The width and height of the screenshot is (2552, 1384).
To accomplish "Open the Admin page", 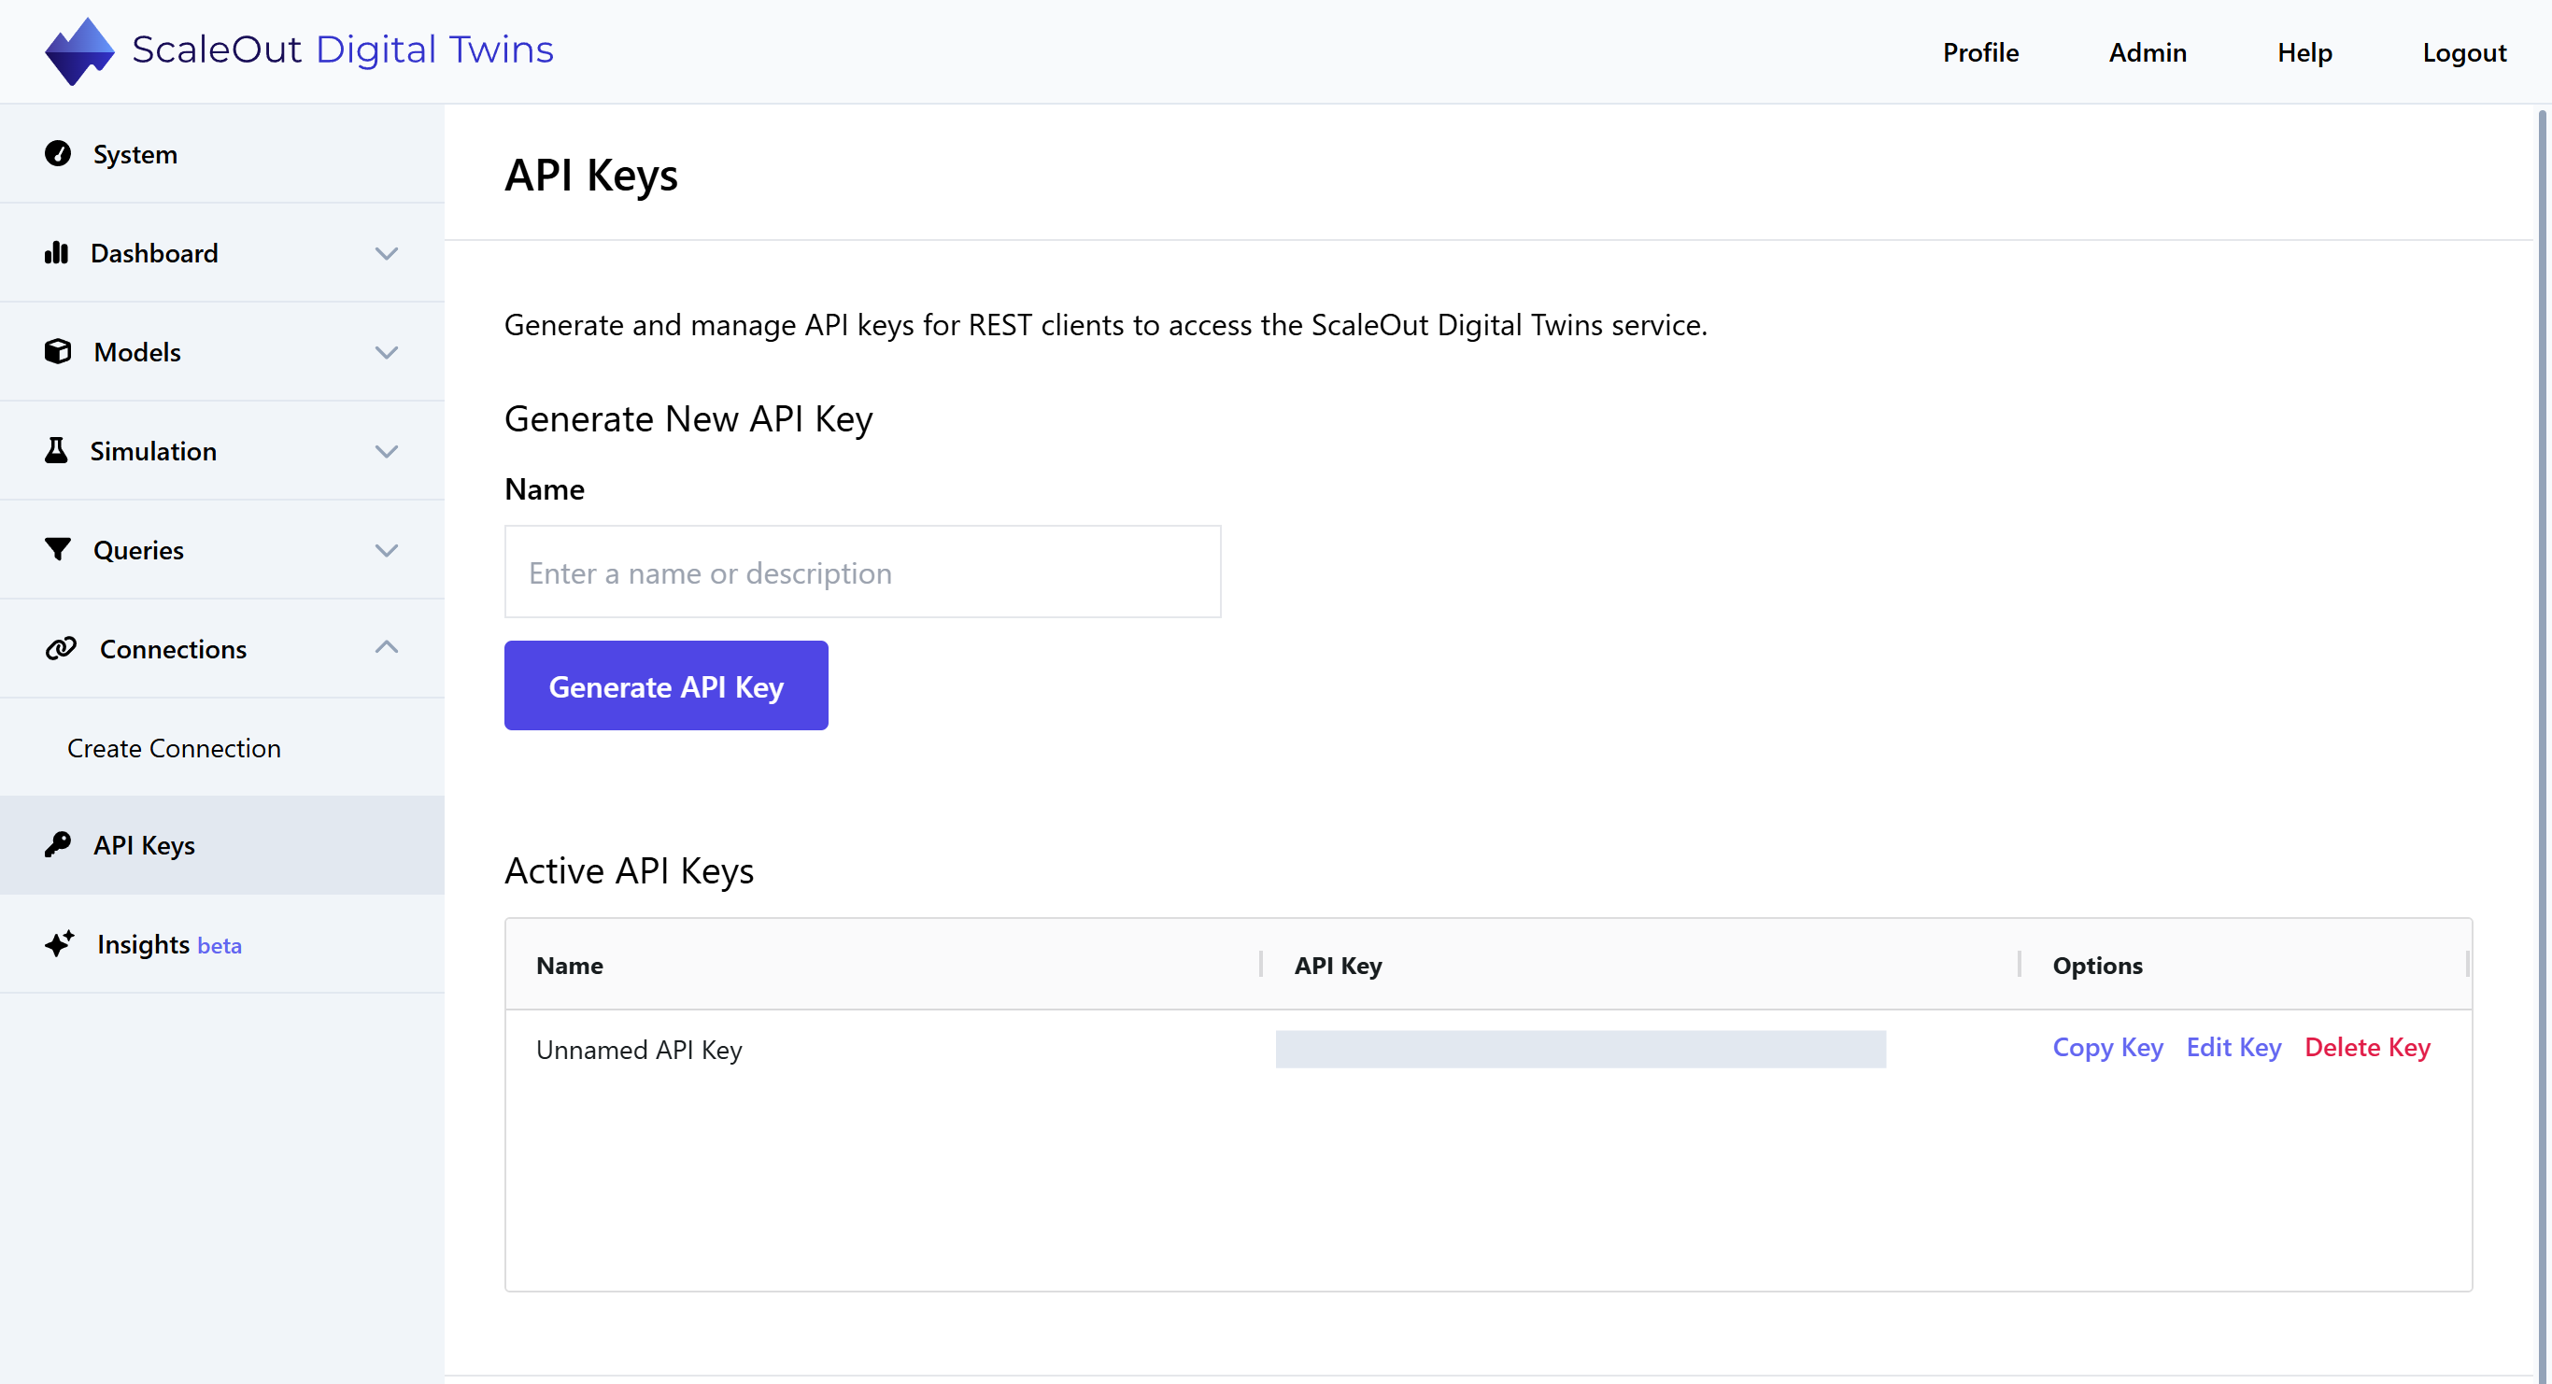I will [x=2147, y=52].
